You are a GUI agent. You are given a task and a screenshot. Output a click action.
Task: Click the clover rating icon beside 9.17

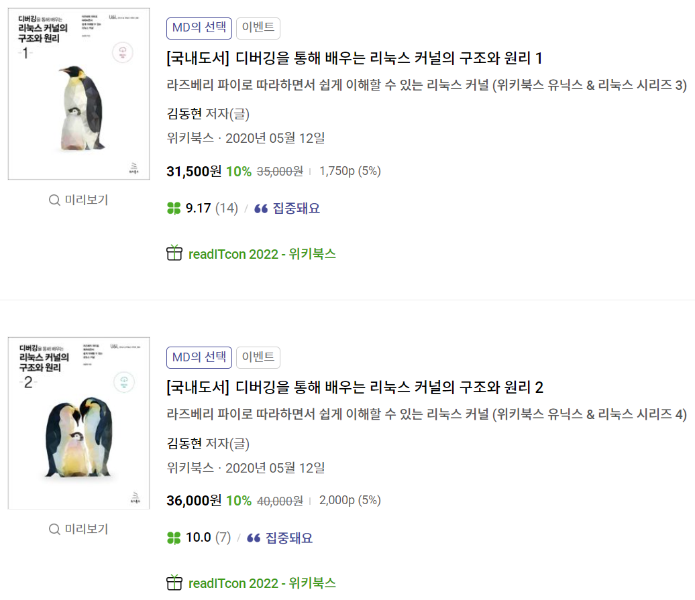coord(174,208)
